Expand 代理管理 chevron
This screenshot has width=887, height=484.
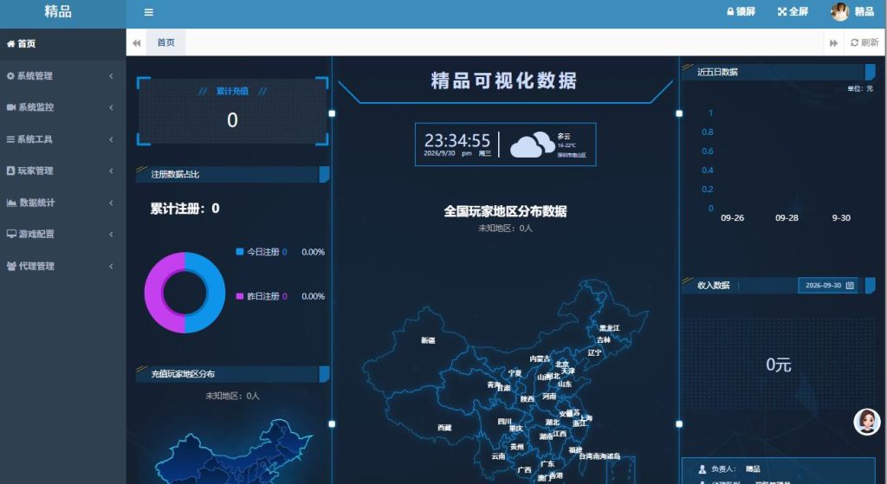[x=111, y=266]
